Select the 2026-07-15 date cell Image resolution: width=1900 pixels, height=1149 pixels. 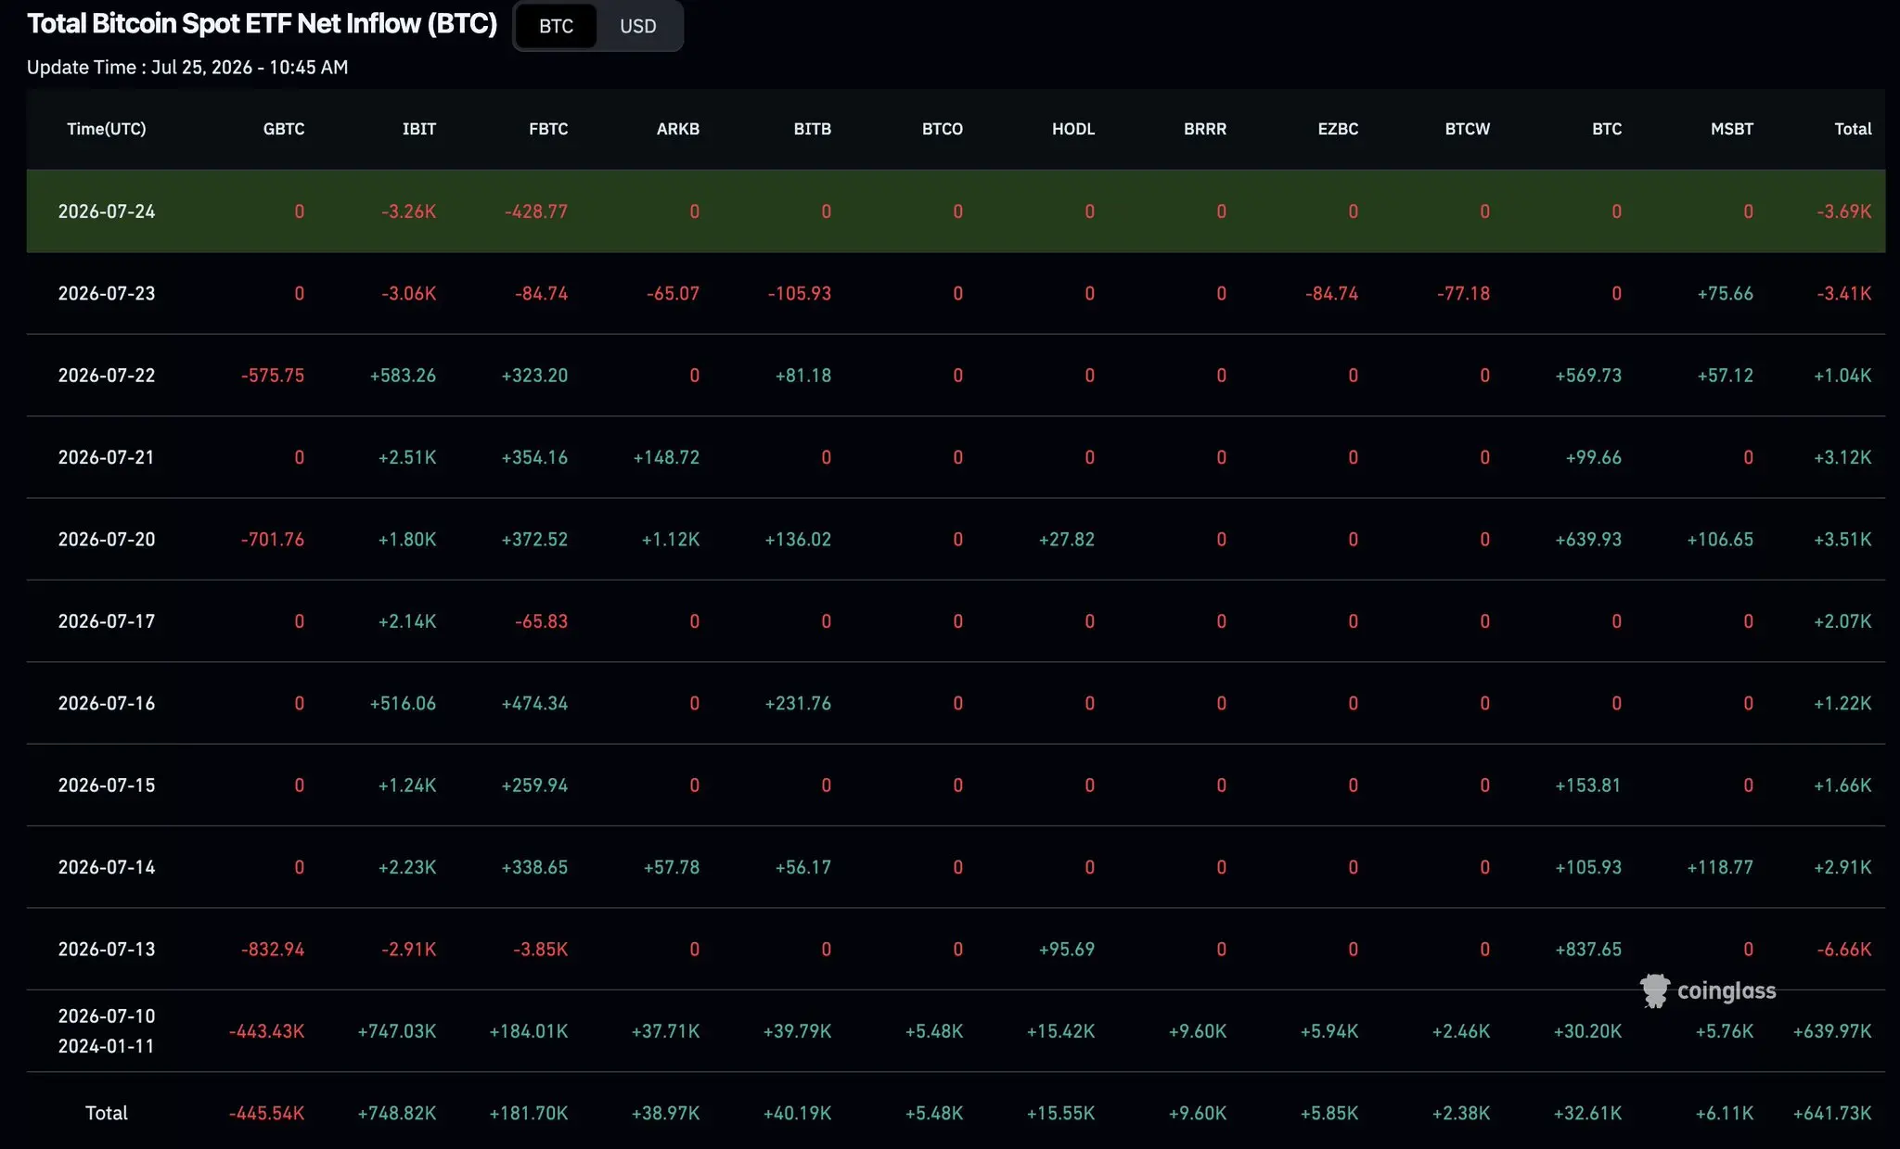point(107,785)
